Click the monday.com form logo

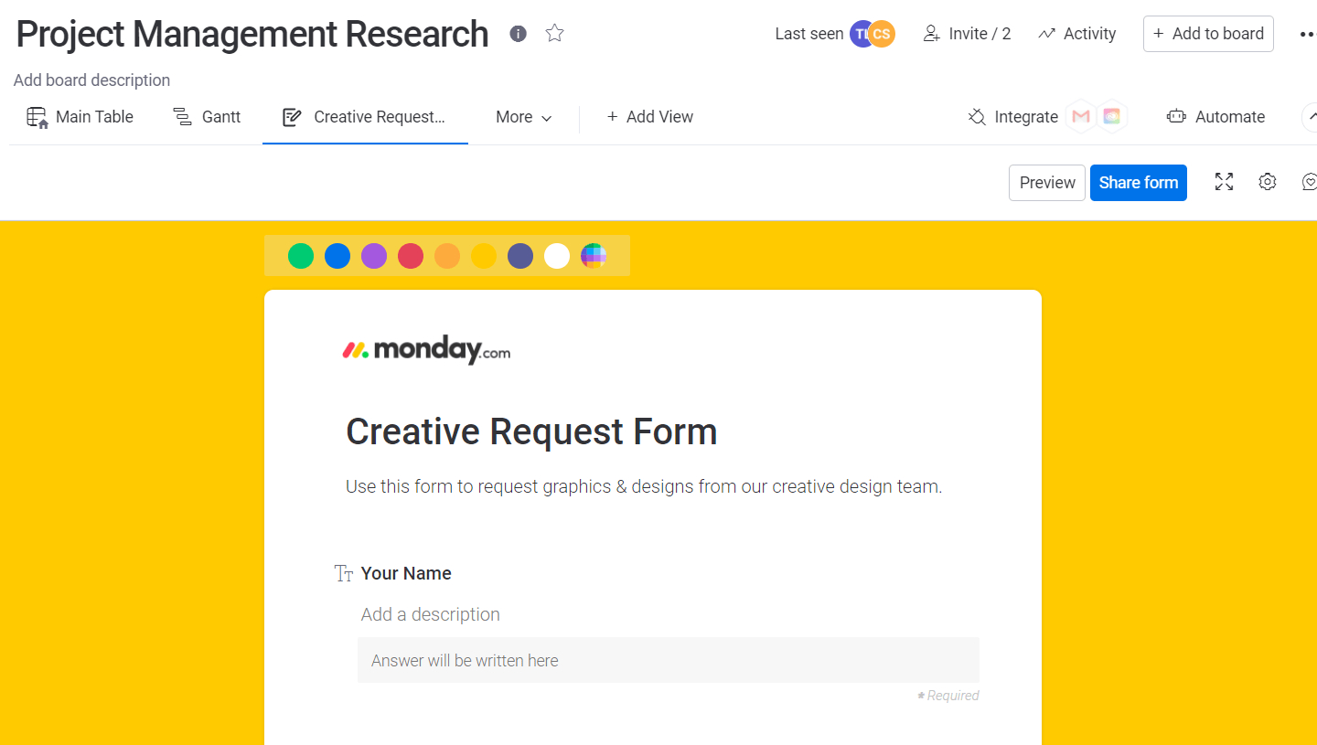[426, 350]
